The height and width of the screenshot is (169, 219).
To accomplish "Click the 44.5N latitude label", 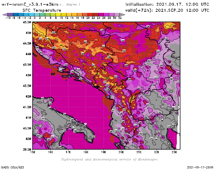I will pos(27,43).
